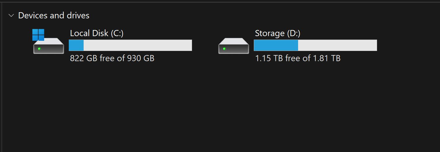
Task: Select the Storage (D:) drive icon
Action: [234, 46]
